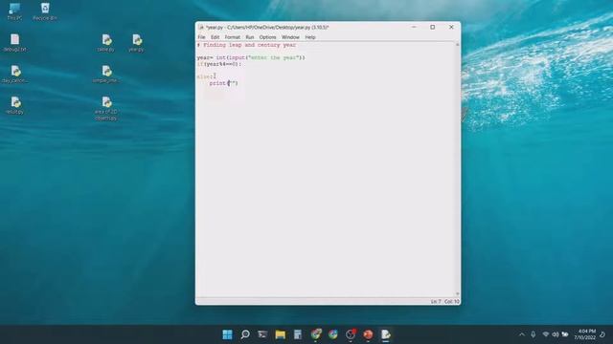Open the taskbar app with red notification badge
The image size is (613, 344).
click(x=351, y=334)
